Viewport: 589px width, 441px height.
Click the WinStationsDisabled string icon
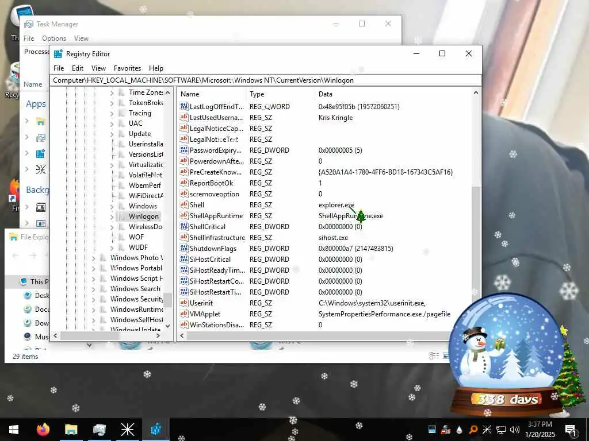click(x=183, y=324)
